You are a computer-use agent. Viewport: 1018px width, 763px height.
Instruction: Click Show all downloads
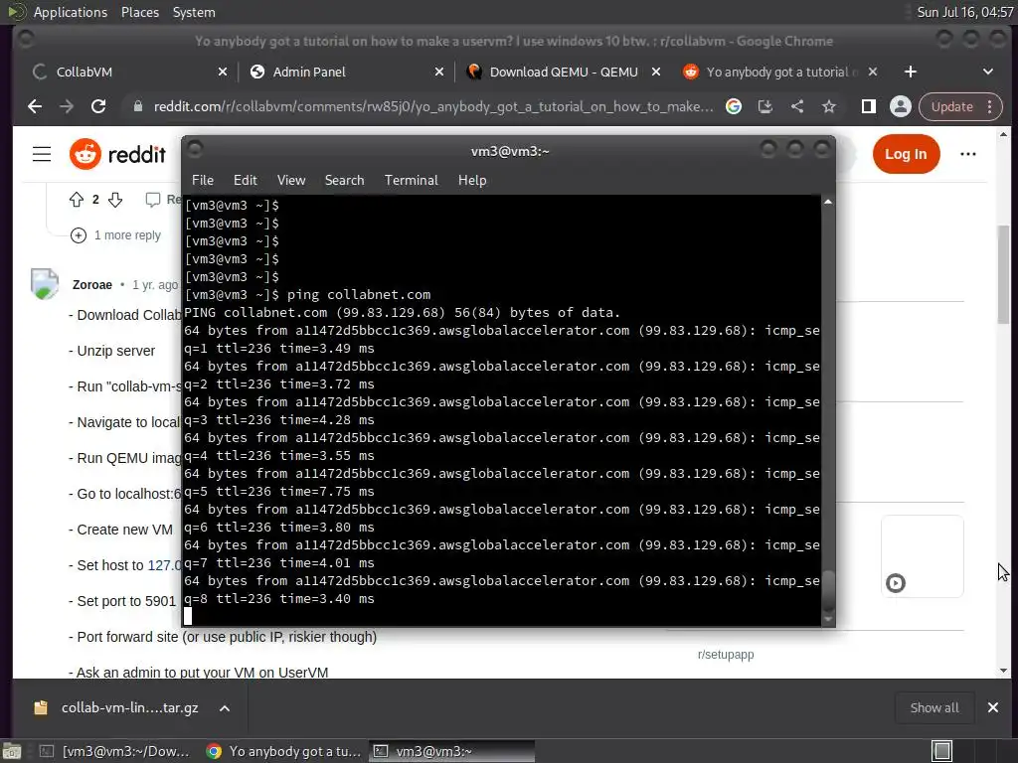click(x=934, y=707)
